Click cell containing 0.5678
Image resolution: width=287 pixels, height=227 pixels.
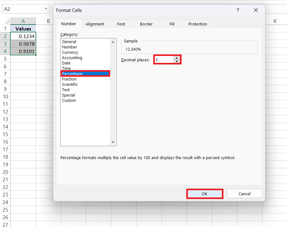point(23,44)
